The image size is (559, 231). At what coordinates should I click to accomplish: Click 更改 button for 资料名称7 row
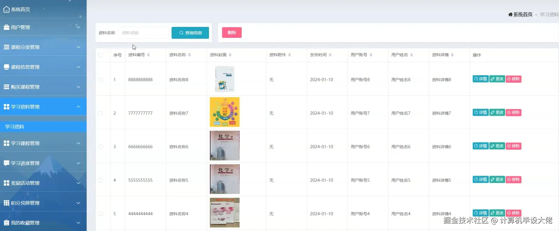(497, 112)
